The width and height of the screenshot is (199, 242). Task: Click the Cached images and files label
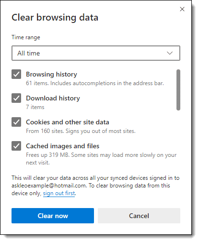point(63,146)
